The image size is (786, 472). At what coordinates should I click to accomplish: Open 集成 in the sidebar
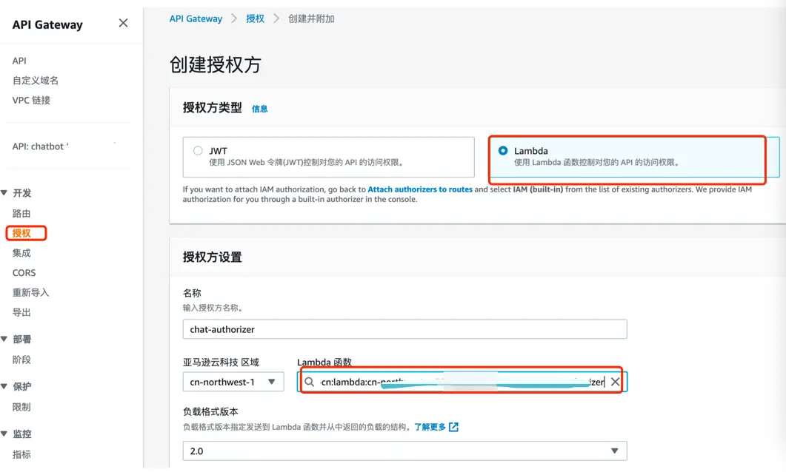[21, 253]
